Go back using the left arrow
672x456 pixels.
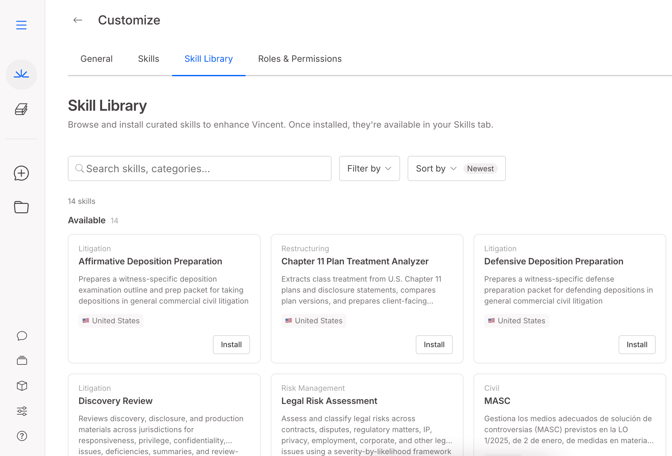pos(78,20)
